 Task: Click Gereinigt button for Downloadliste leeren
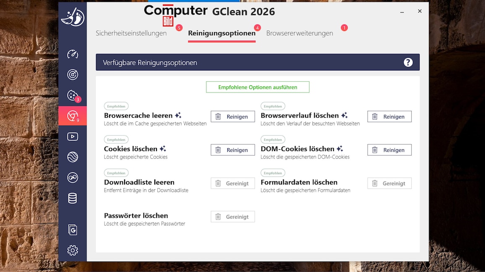(x=233, y=183)
